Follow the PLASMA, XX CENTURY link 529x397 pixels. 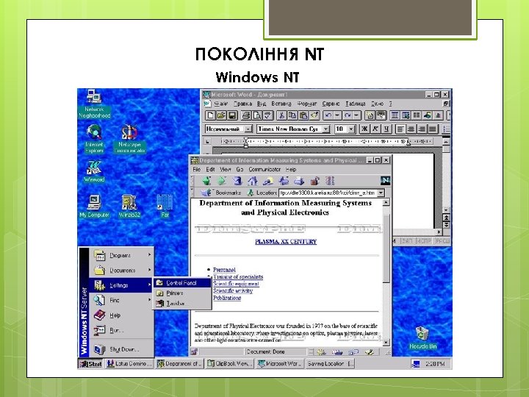pyautogui.click(x=286, y=242)
